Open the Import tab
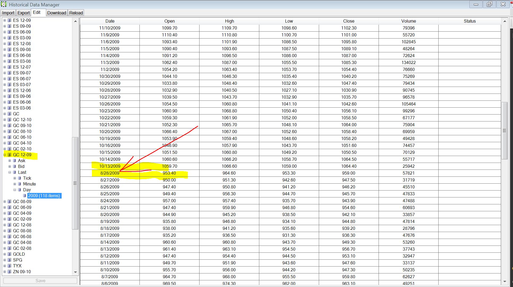This screenshot has height=287, width=513. point(8,13)
